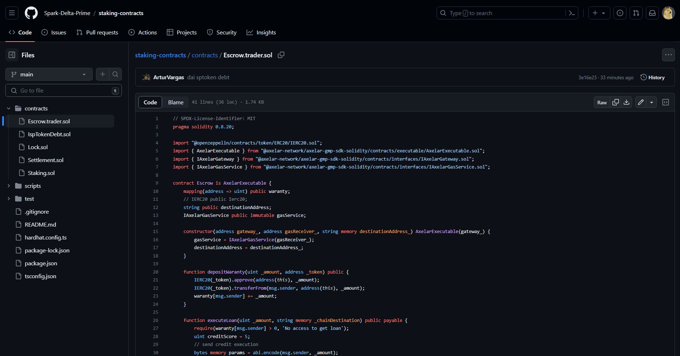
Task: Open the Raw file view
Action: coord(602,102)
